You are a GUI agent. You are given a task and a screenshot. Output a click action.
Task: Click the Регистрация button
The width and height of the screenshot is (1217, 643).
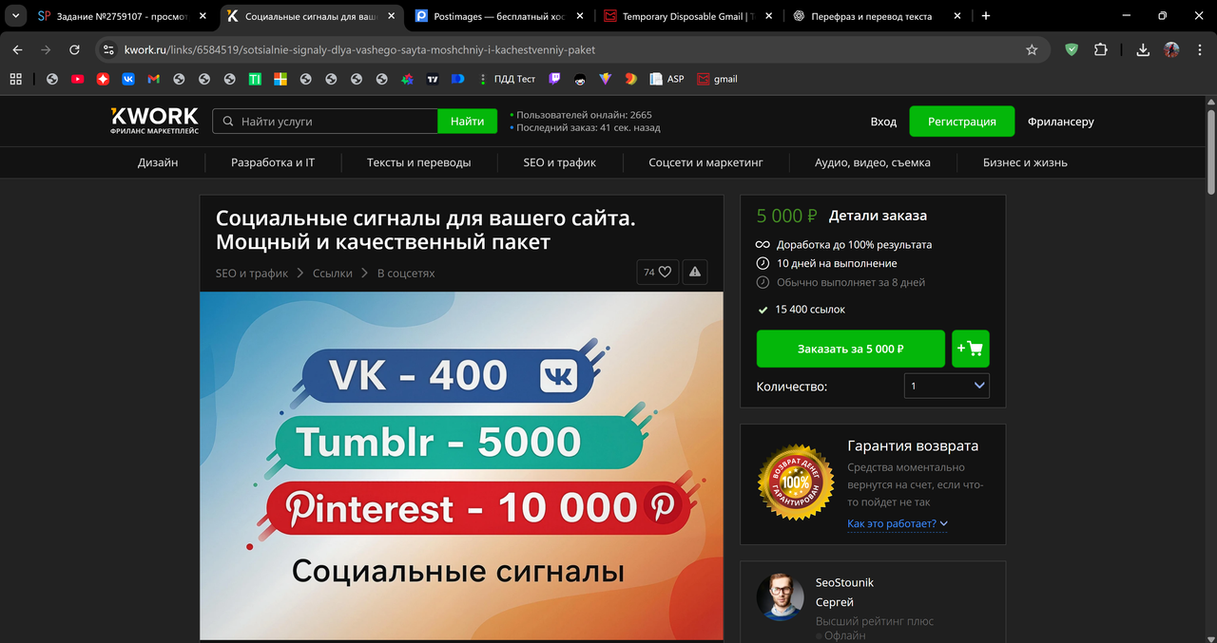(962, 122)
